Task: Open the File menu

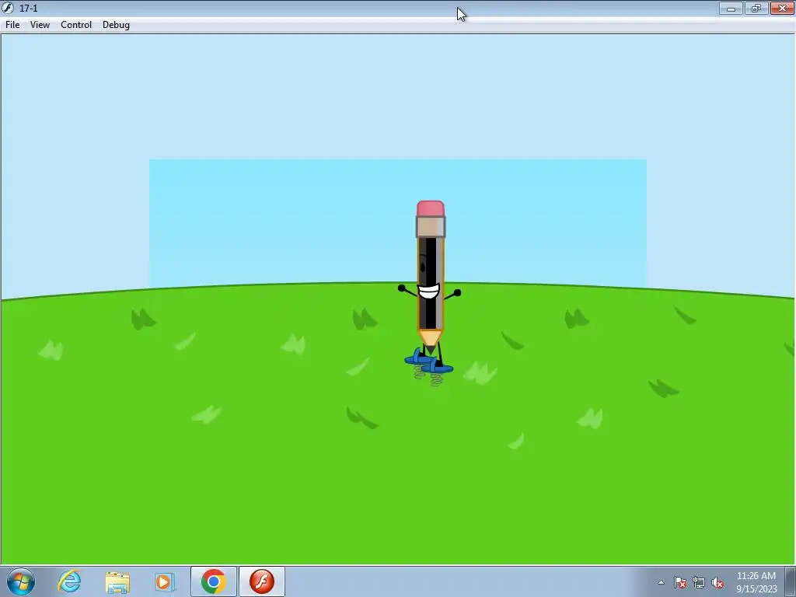Action: tap(12, 25)
